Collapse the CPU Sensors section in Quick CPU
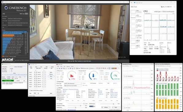This screenshot has width=183, height=112. tap(57, 99)
